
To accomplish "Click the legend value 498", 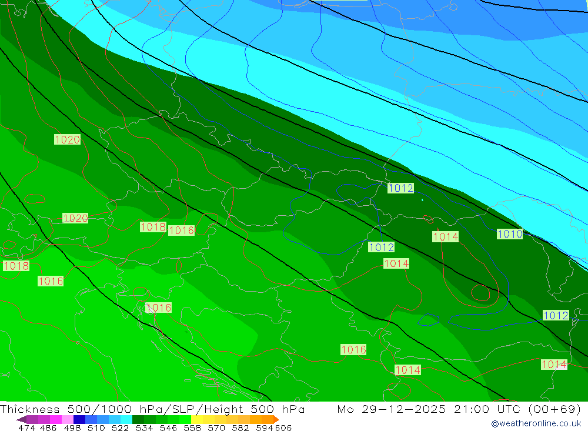I will click(72, 427).
